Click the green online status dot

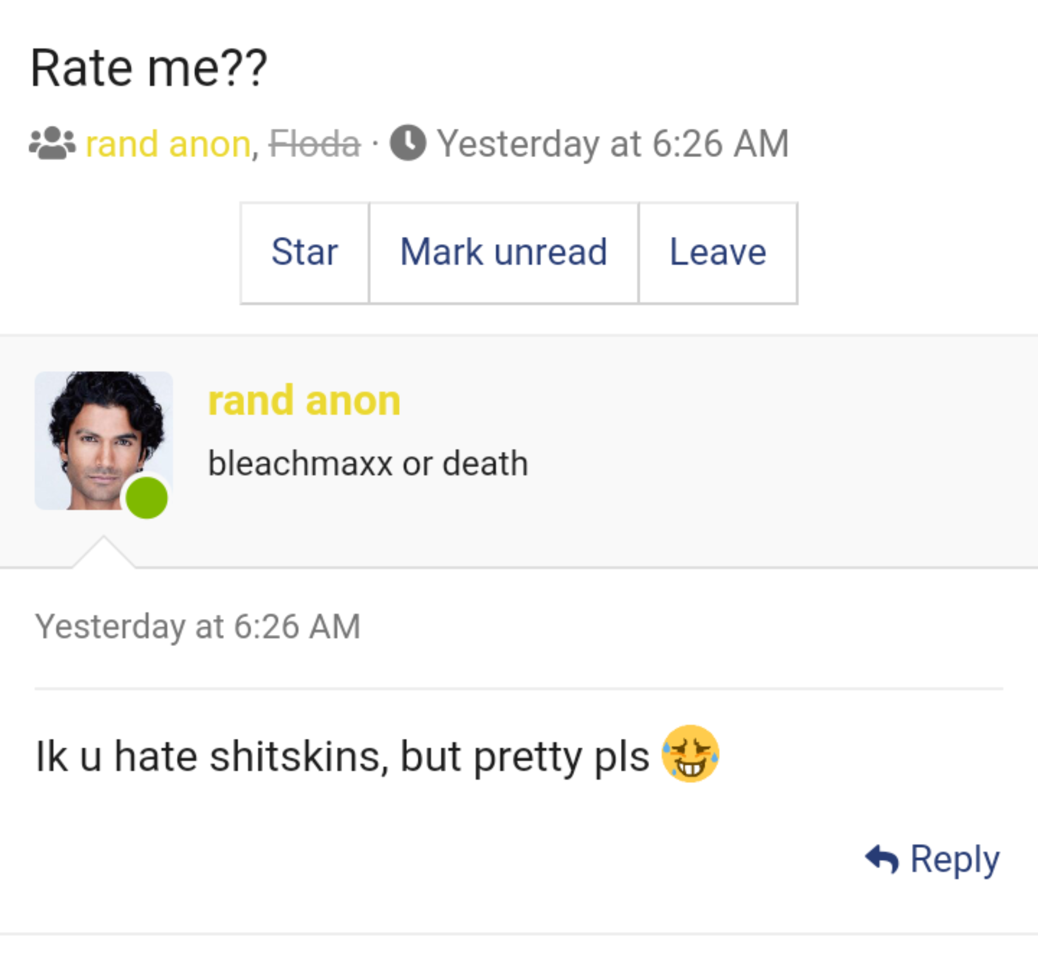coord(146,498)
